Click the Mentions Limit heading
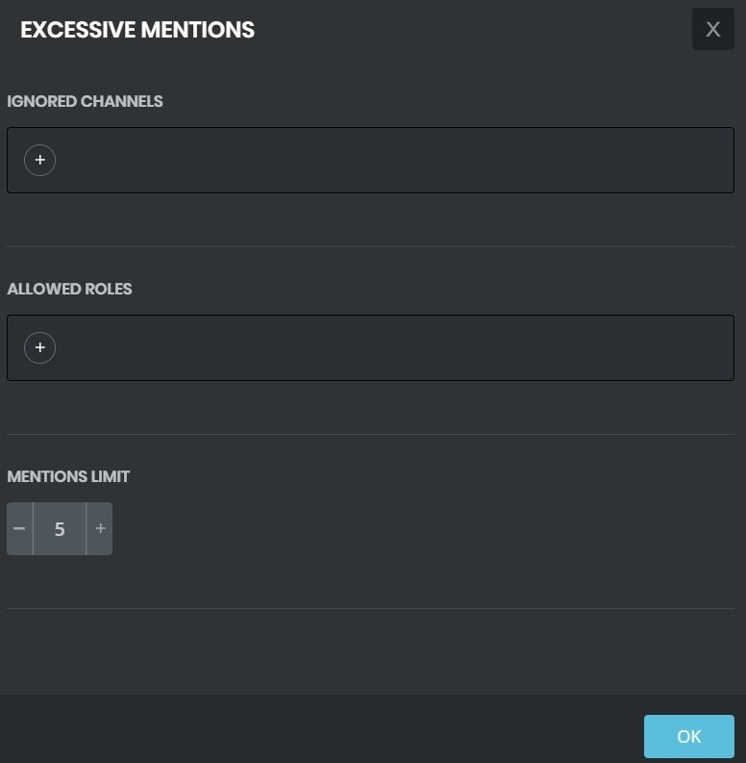This screenshot has height=763, width=746. tap(68, 476)
